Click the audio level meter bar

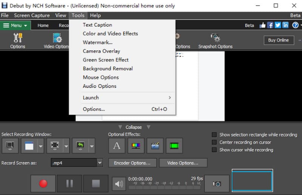coord(165,187)
